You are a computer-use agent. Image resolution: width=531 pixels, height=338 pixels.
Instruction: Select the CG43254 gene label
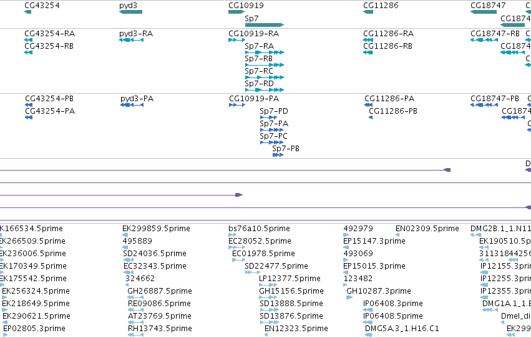(x=42, y=6)
